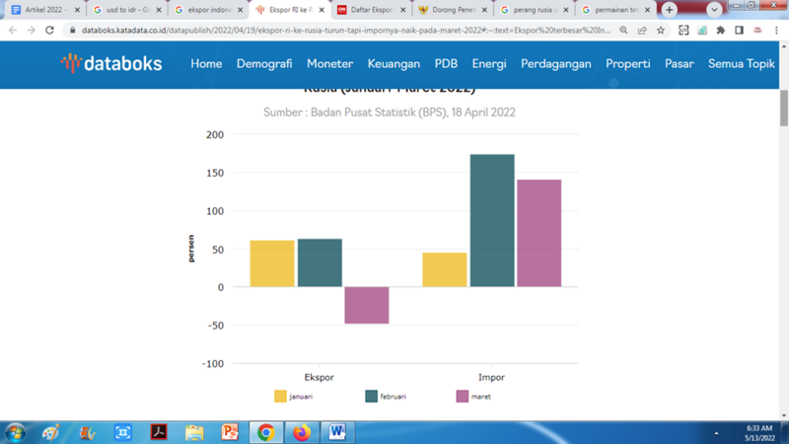This screenshot has height=444, width=789.
Task: Expand the Chrome tab search dropdown
Action: click(714, 10)
